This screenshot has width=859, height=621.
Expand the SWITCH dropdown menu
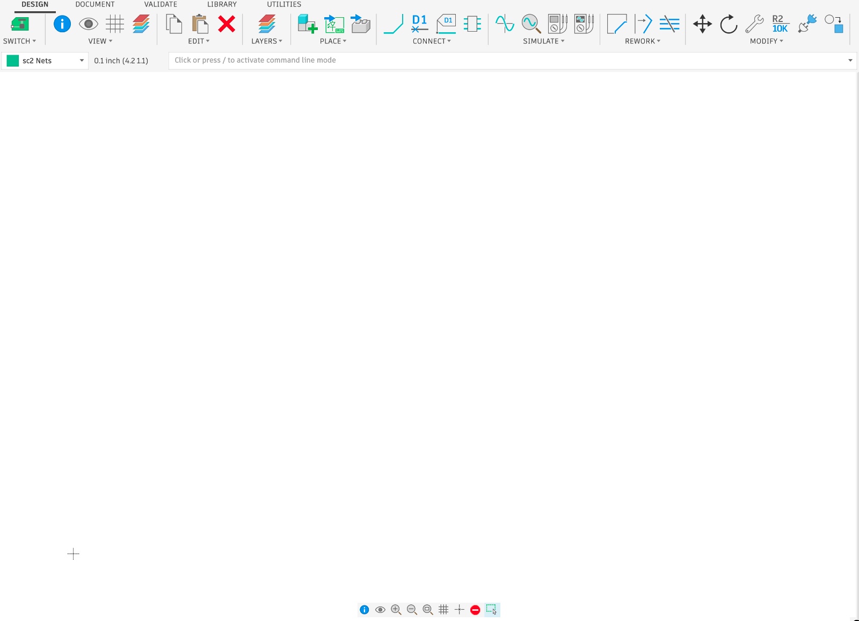(x=19, y=41)
